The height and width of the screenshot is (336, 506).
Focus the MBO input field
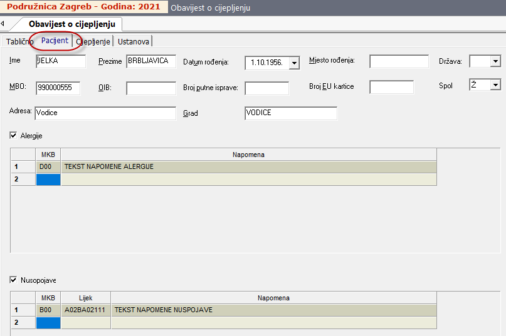tap(58, 88)
